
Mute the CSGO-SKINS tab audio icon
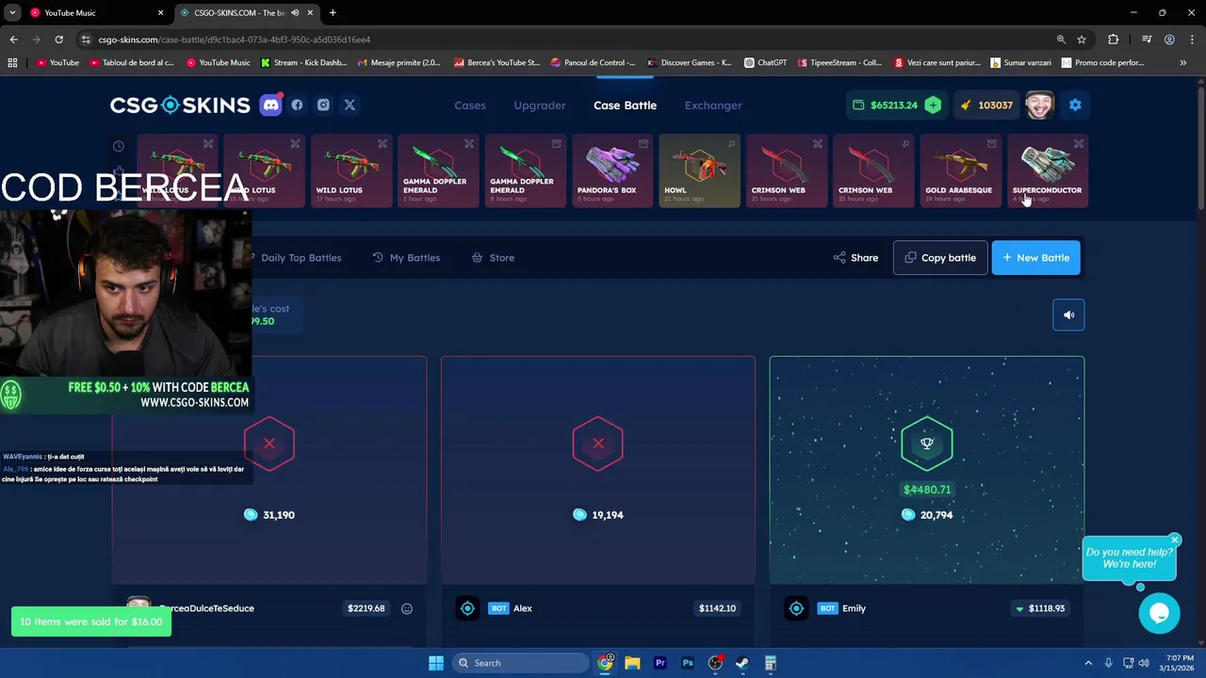pos(295,13)
